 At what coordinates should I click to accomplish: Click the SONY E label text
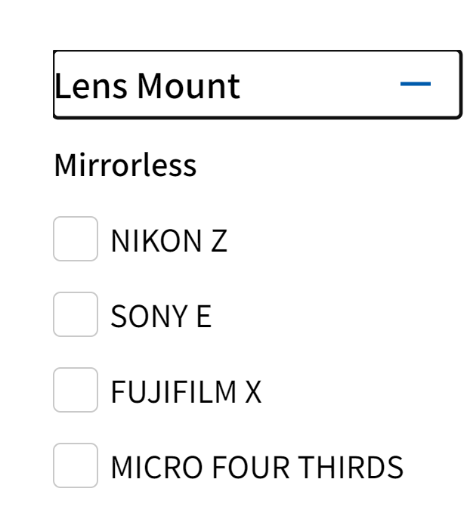pyautogui.click(x=161, y=317)
